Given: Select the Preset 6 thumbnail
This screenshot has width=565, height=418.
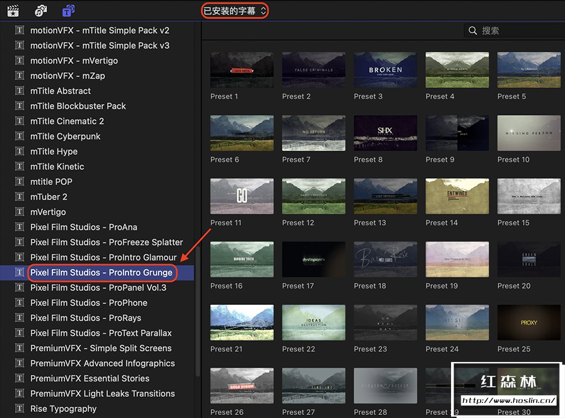Looking at the screenshot, I should point(242,133).
